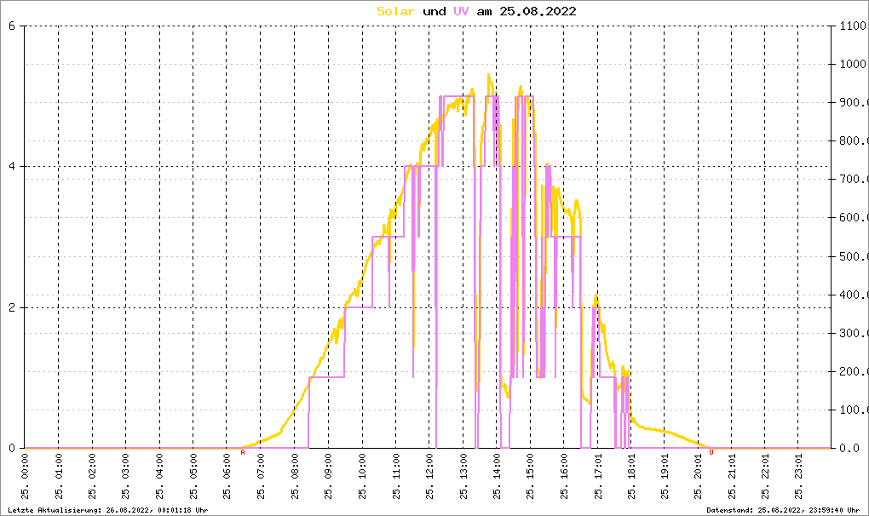Click the left axis UV label '4'
Viewport: 869px width, 516px height.
[12, 167]
